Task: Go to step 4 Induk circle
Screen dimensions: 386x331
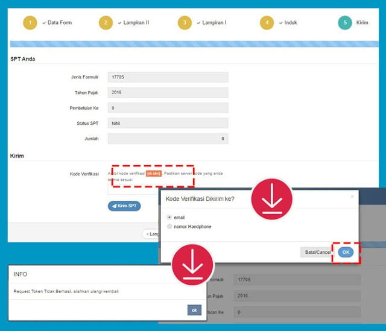Action: click(267, 23)
